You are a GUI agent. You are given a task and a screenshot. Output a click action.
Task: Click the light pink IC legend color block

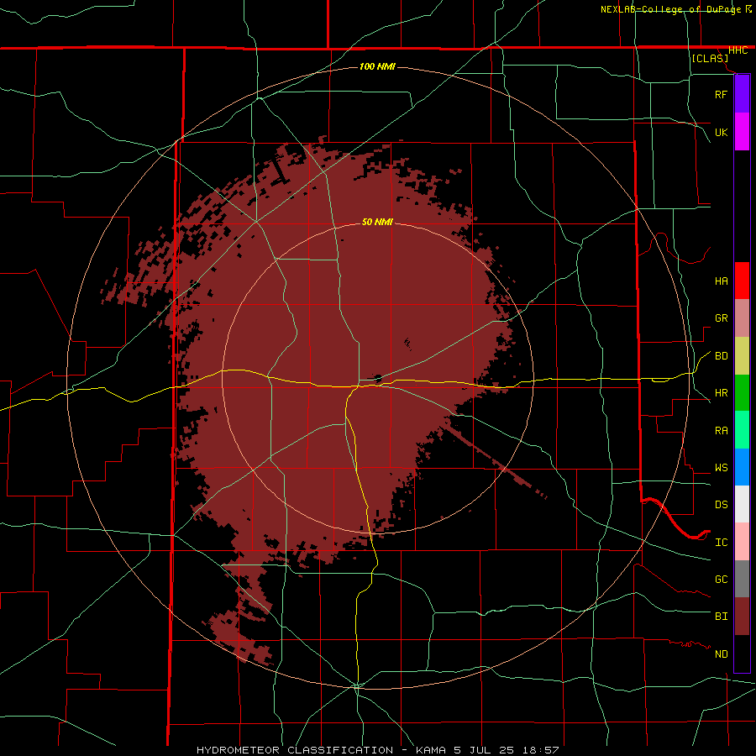click(x=742, y=542)
